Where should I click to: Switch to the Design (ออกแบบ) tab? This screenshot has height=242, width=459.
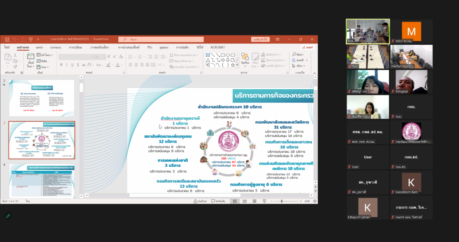coord(56,47)
